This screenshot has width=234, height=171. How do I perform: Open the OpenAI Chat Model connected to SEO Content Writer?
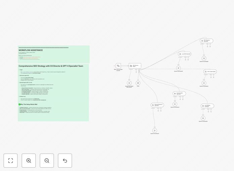coord(204,83)
